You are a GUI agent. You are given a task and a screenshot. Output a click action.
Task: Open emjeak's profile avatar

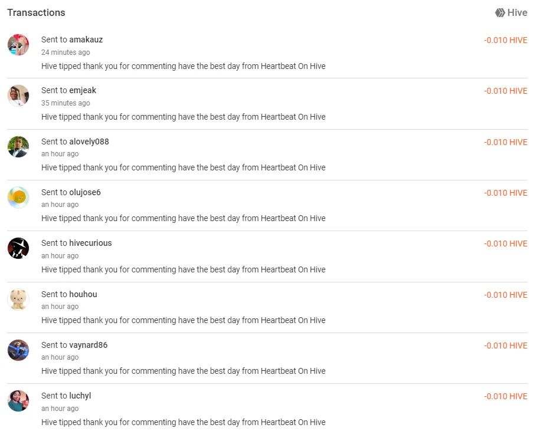(18, 96)
